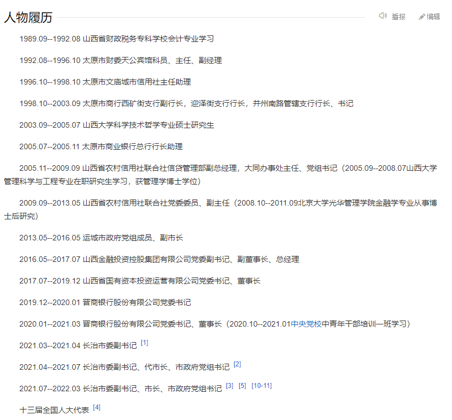
Task: Open citation [1] after the 2021.03 entry
Action: pos(143,343)
